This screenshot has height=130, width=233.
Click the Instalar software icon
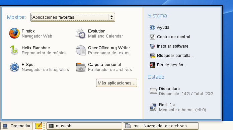(x=152, y=46)
